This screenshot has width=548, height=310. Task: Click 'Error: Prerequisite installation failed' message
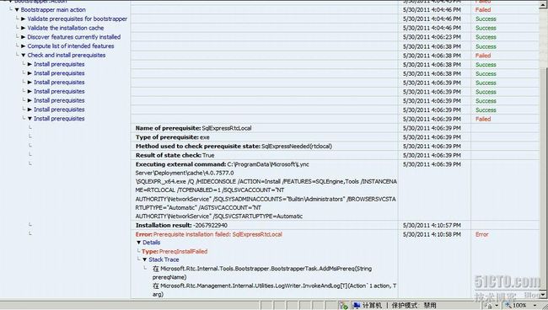209,234
